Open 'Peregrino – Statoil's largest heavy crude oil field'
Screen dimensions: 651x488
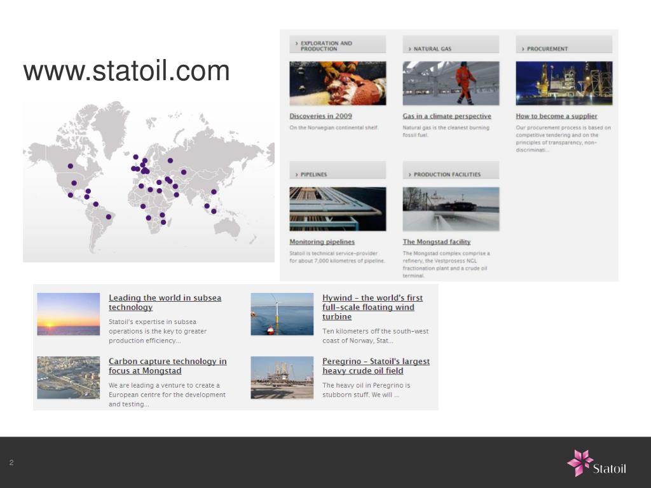click(x=376, y=366)
